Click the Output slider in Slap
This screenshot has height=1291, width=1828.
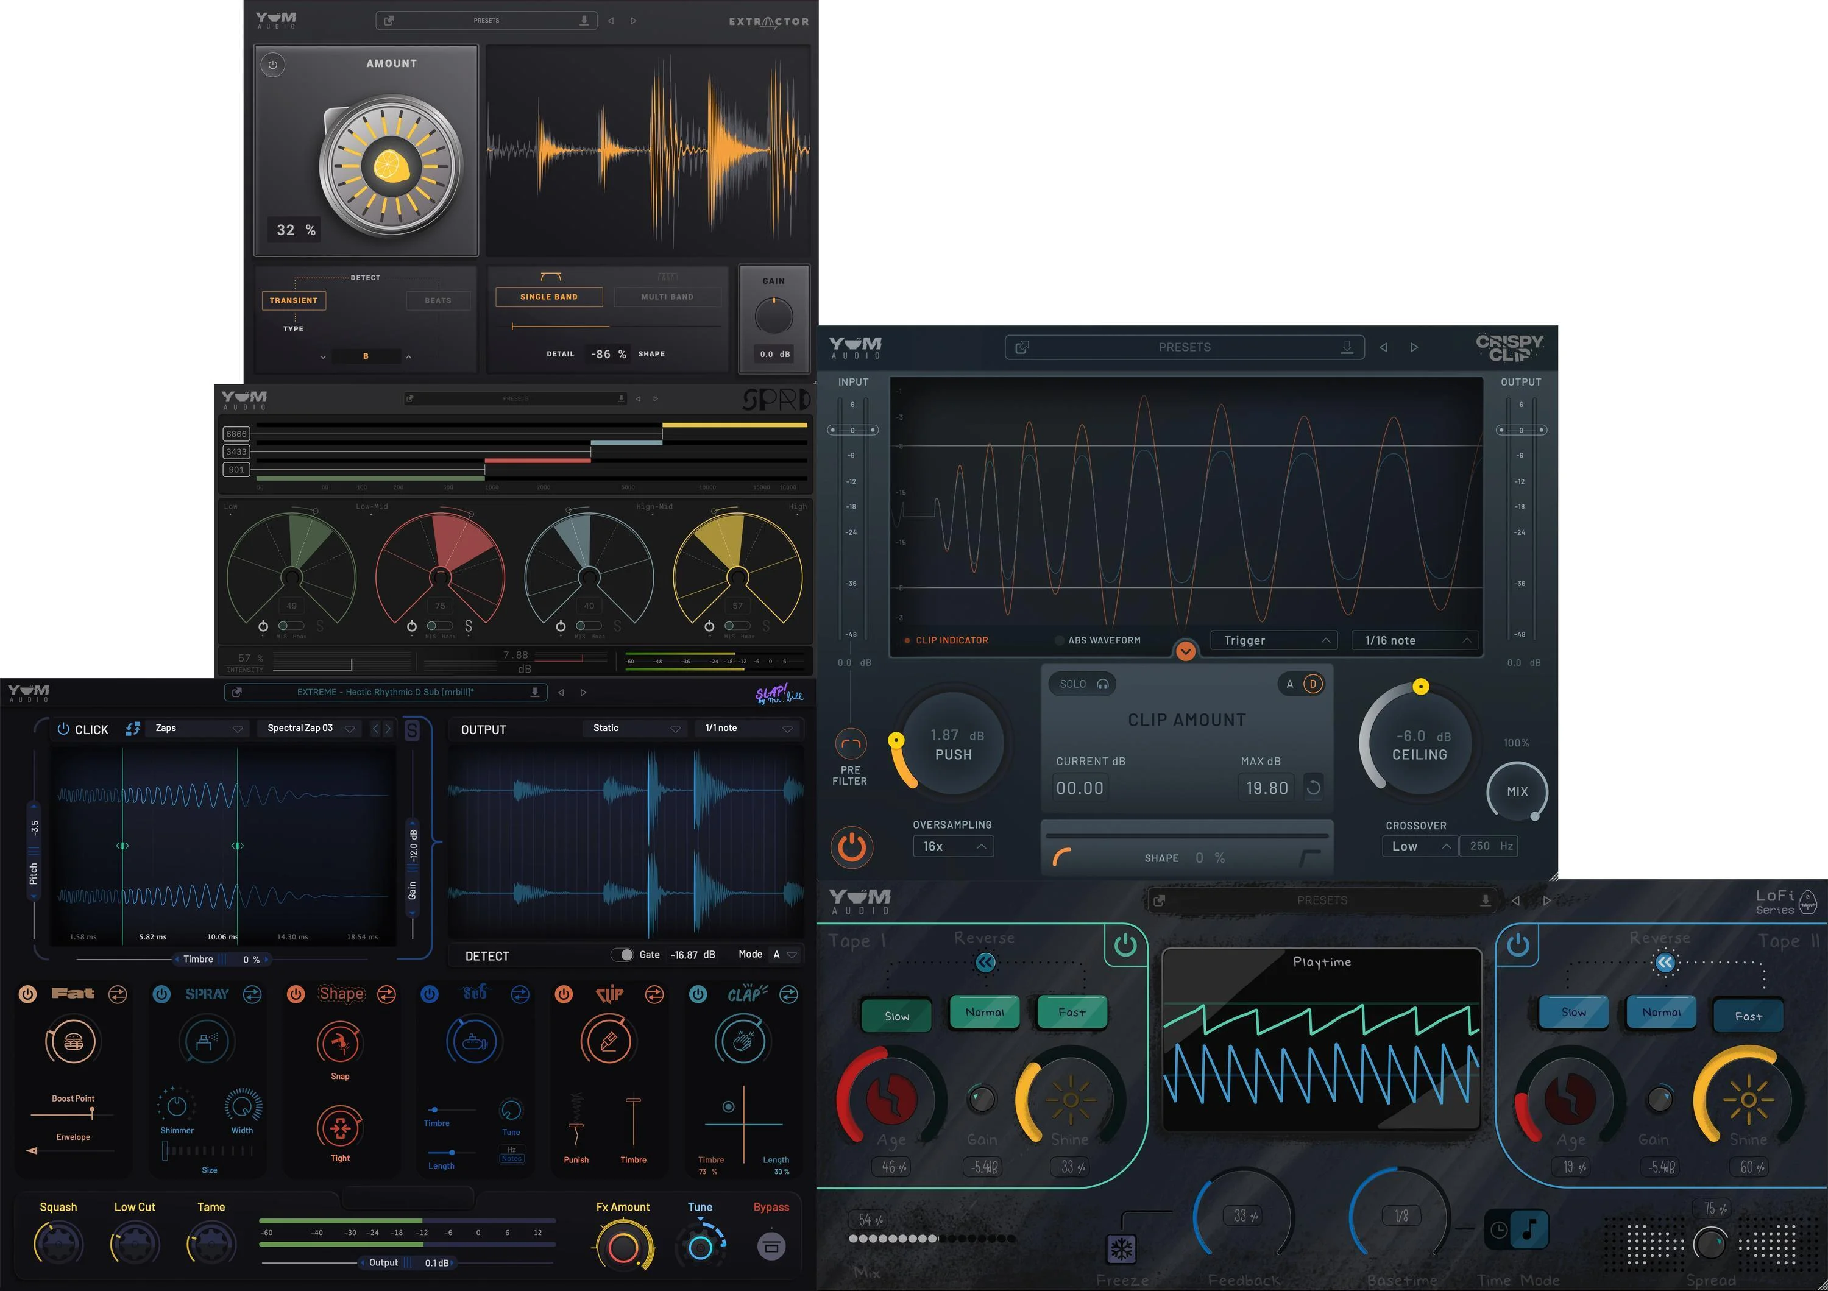[407, 1263]
